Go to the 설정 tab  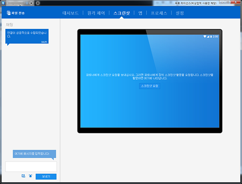[180, 13]
